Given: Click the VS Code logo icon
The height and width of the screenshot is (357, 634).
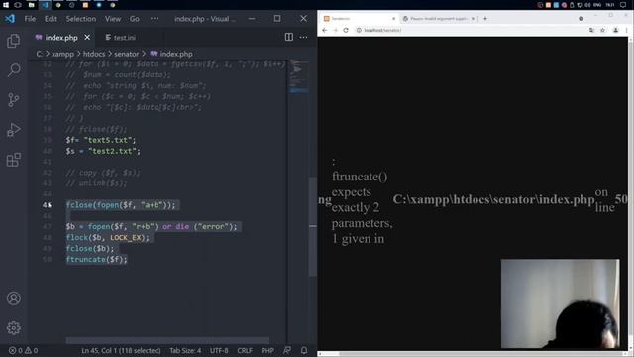Looking at the screenshot, I should pos(10,19).
